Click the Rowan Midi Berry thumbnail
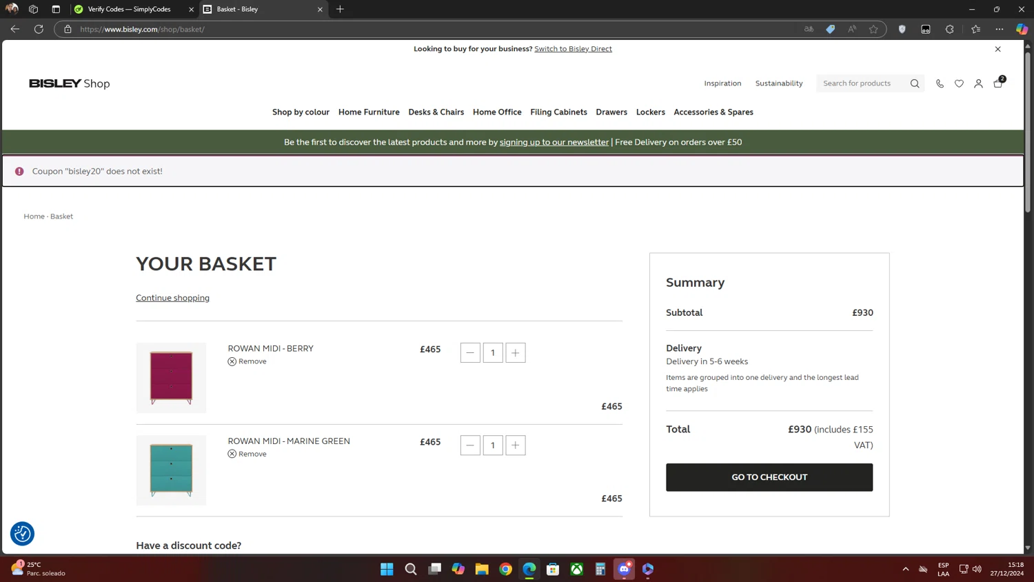Screen dimensions: 1034x582 (x=171, y=378)
